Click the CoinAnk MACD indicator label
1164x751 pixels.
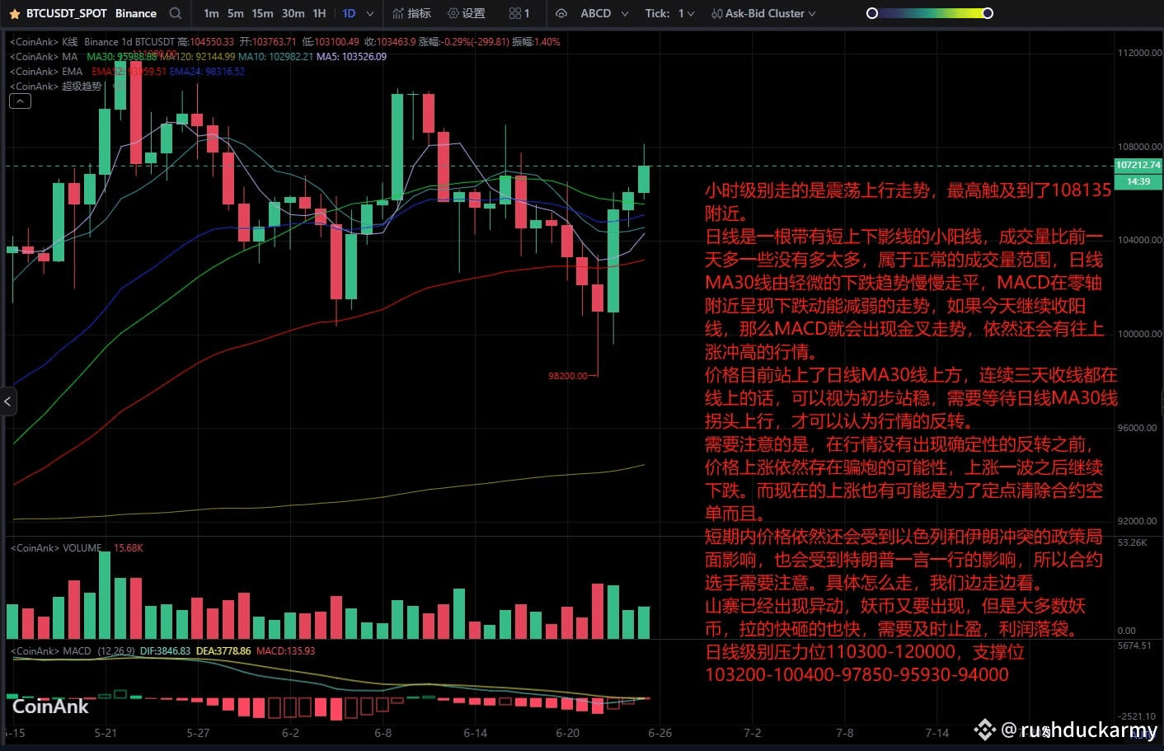point(50,650)
